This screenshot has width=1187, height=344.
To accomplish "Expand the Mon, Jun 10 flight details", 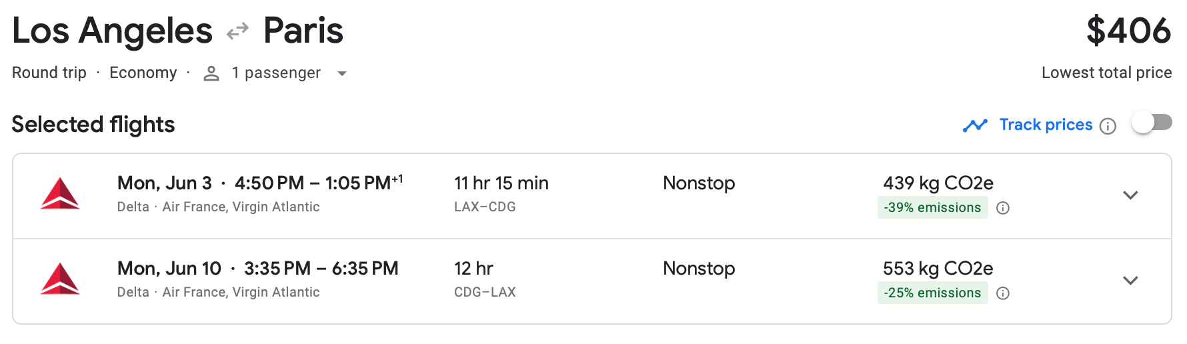I will (1130, 281).
